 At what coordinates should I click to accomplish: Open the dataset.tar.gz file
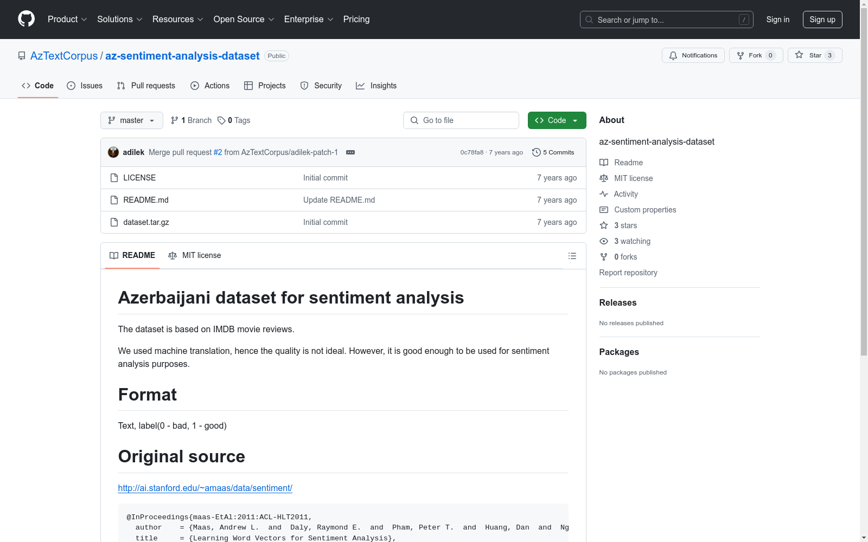[146, 222]
